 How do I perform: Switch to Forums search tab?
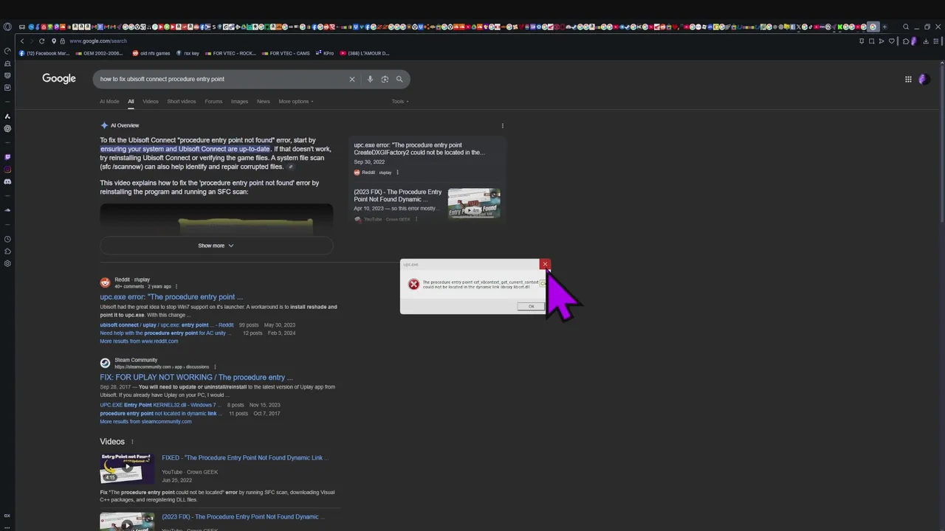point(213,101)
